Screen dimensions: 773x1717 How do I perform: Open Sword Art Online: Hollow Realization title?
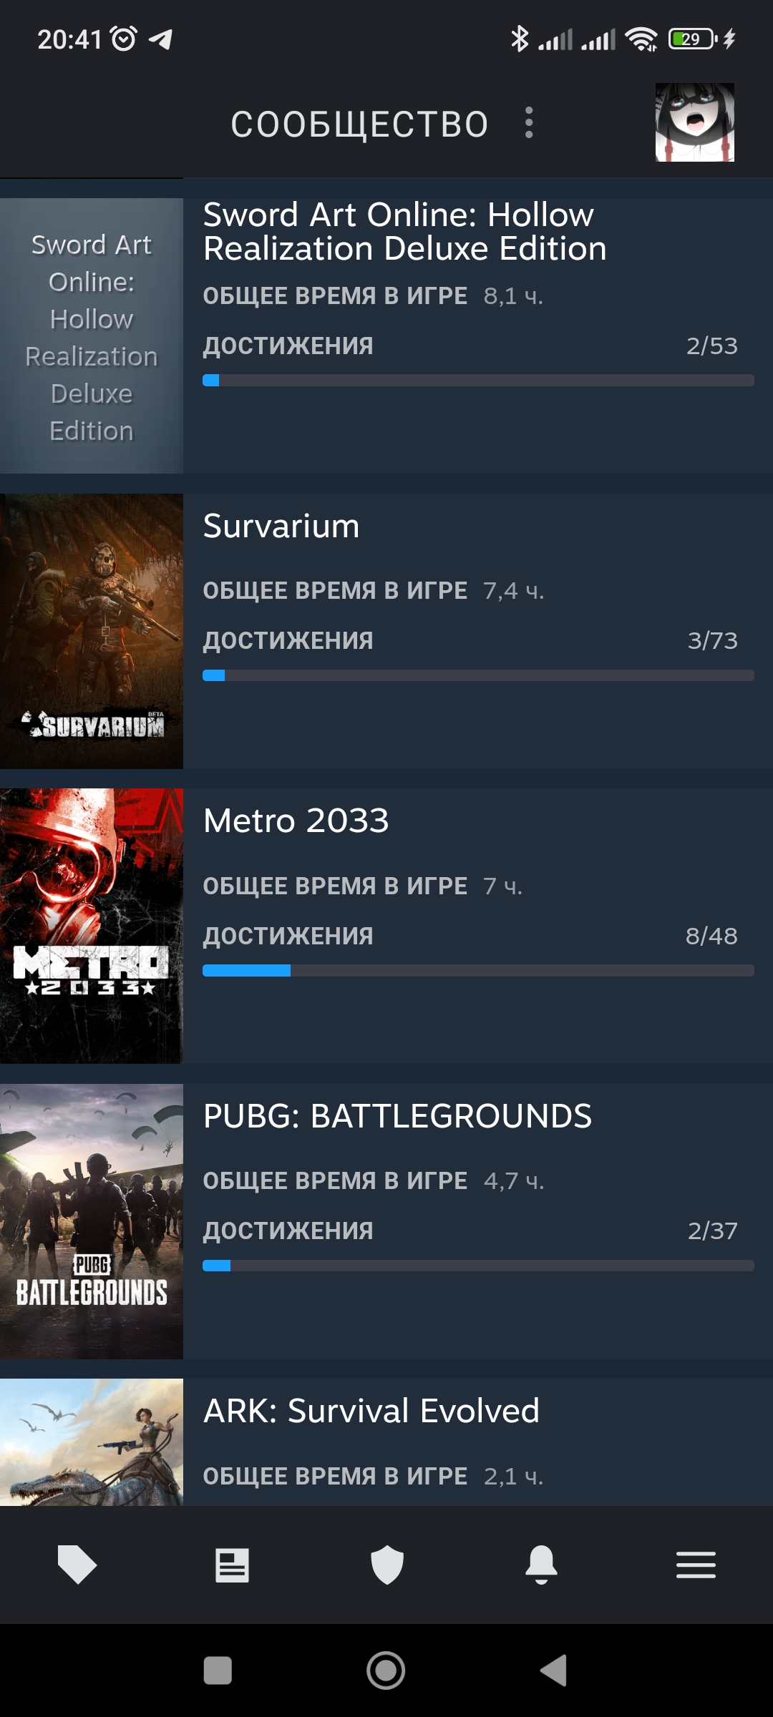point(405,232)
